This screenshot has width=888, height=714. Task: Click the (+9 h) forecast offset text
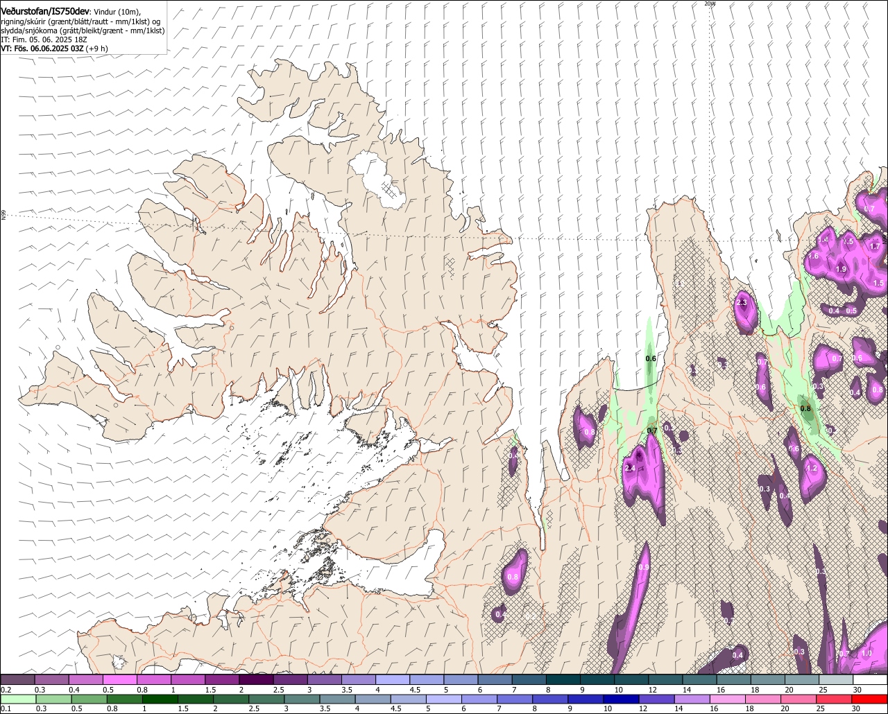pyautogui.click(x=96, y=49)
